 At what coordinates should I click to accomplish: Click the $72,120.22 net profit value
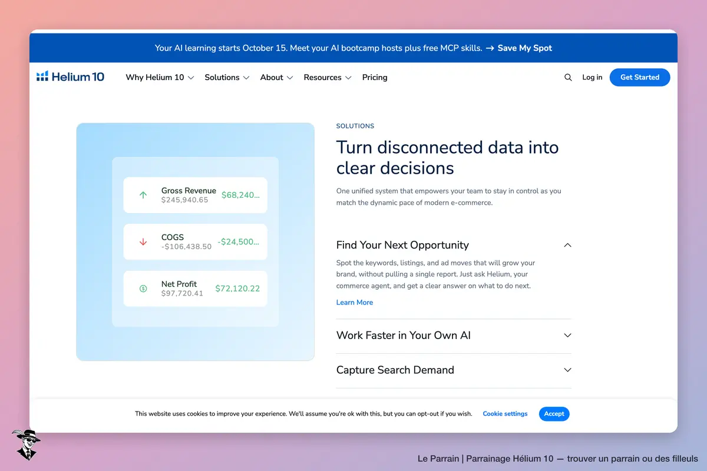[237, 288]
